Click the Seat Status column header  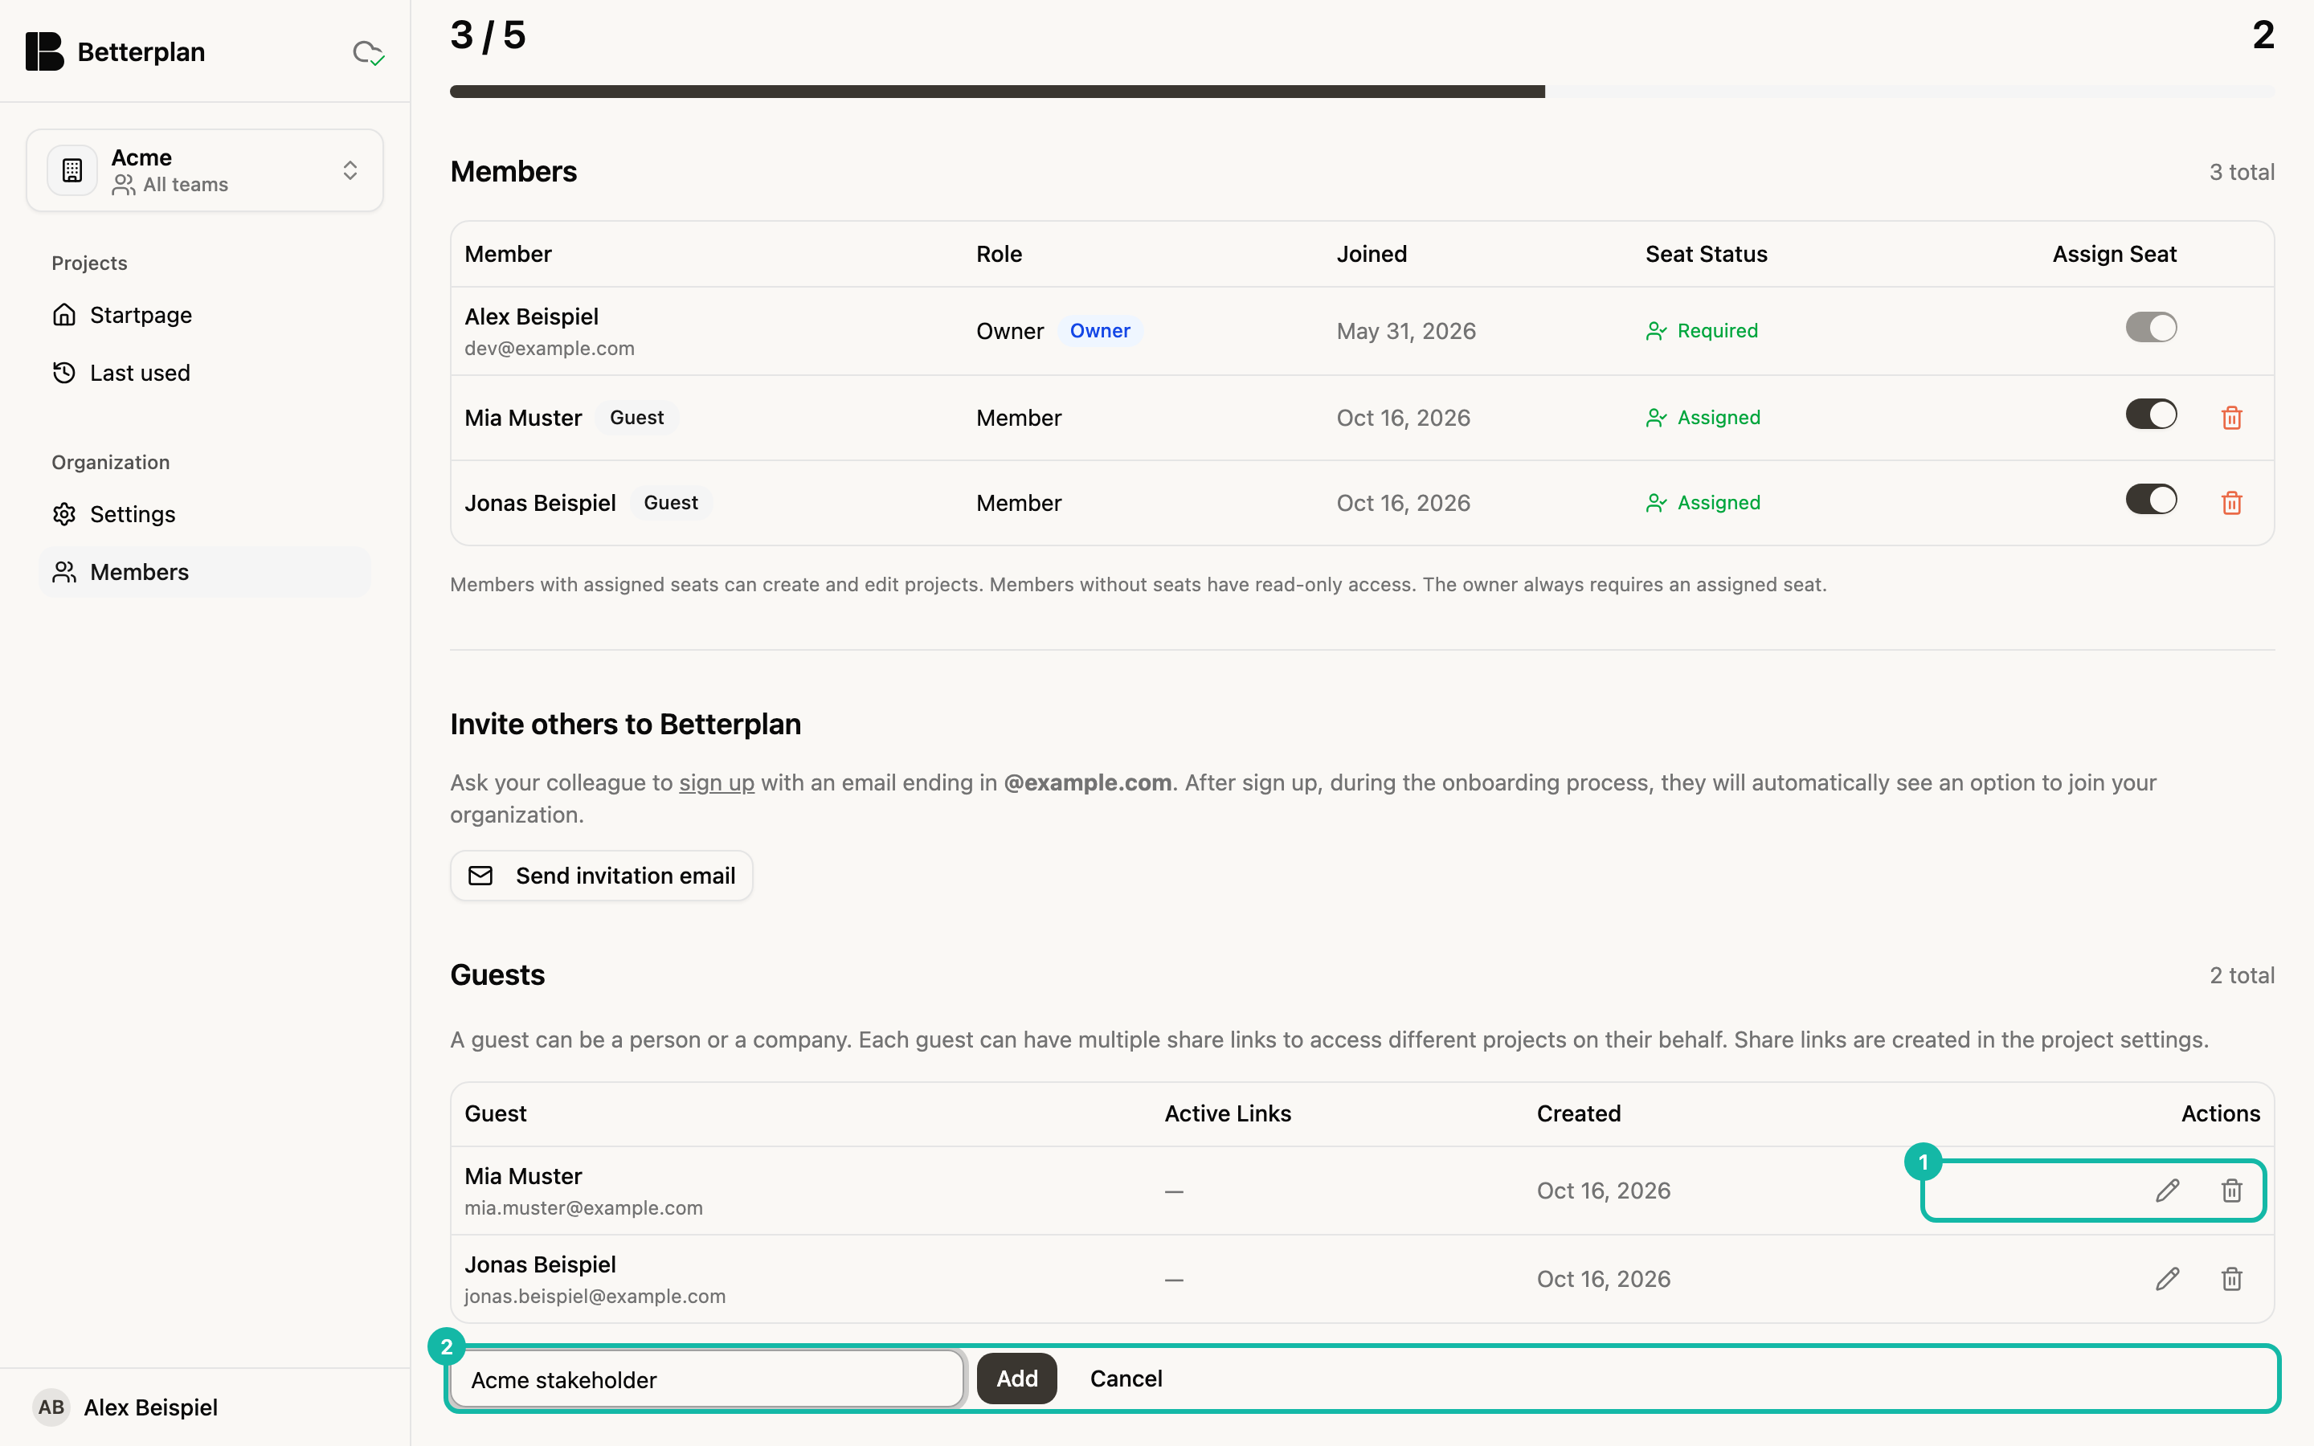click(x=1706, y=255)
